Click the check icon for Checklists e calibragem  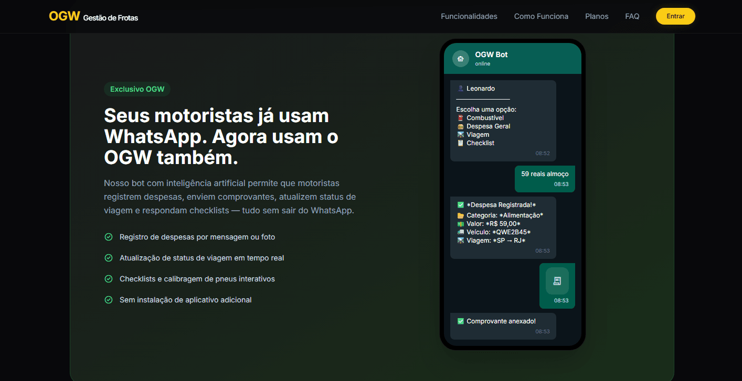pyautogui.click(x=109, y=279)
